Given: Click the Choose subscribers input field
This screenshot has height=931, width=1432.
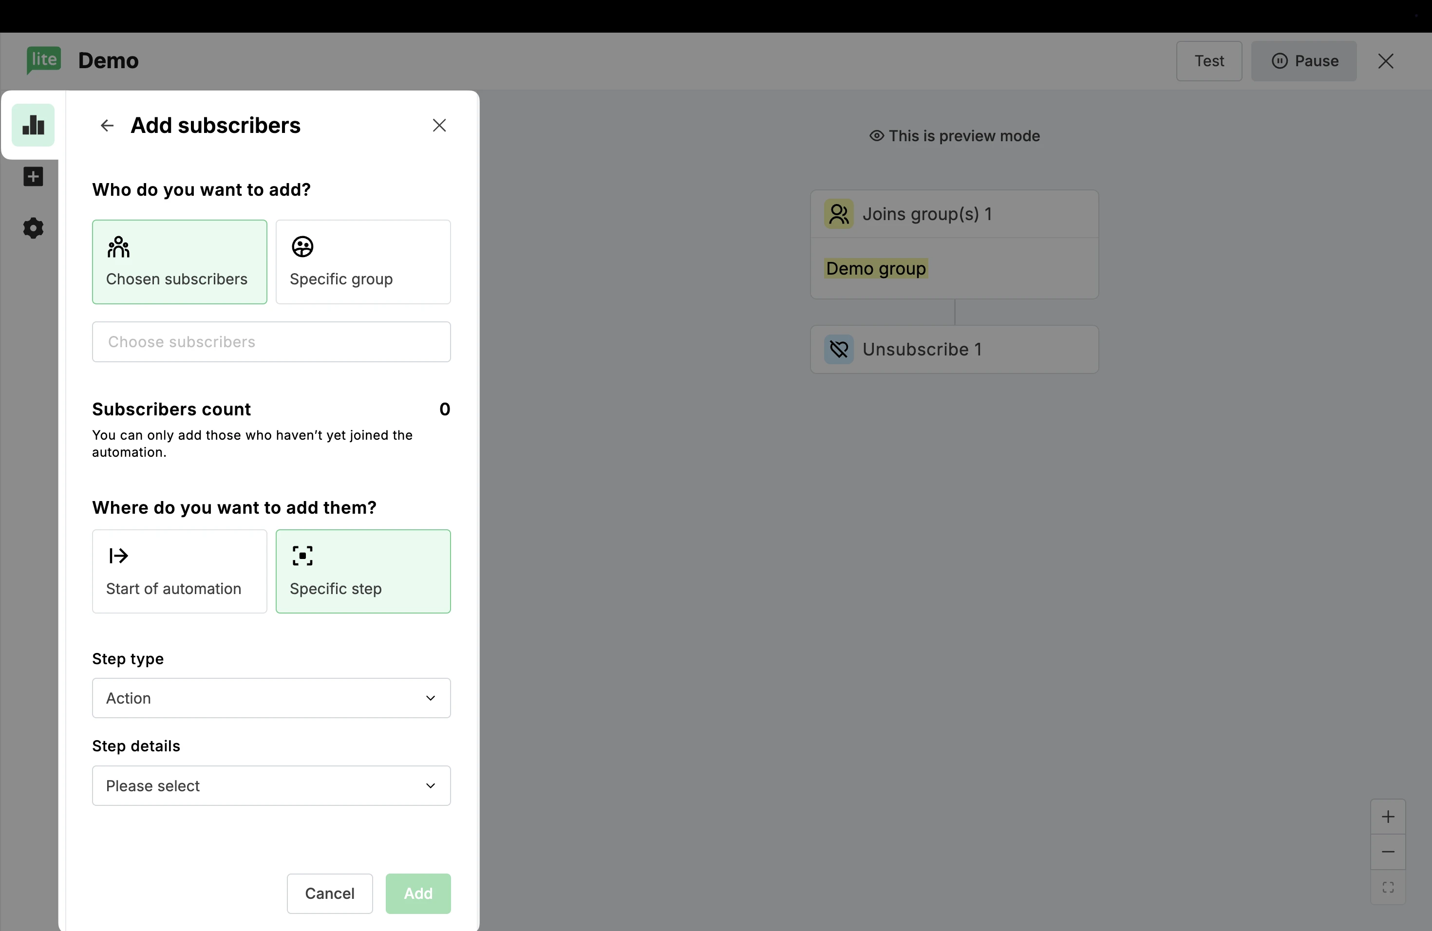Looking at the screenshot, I should 271,342.
